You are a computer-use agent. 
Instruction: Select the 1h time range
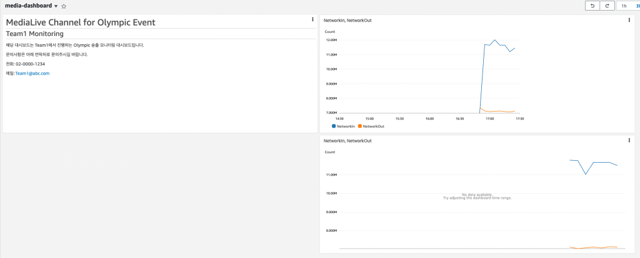pyautogui.click(x=624, y=6)
